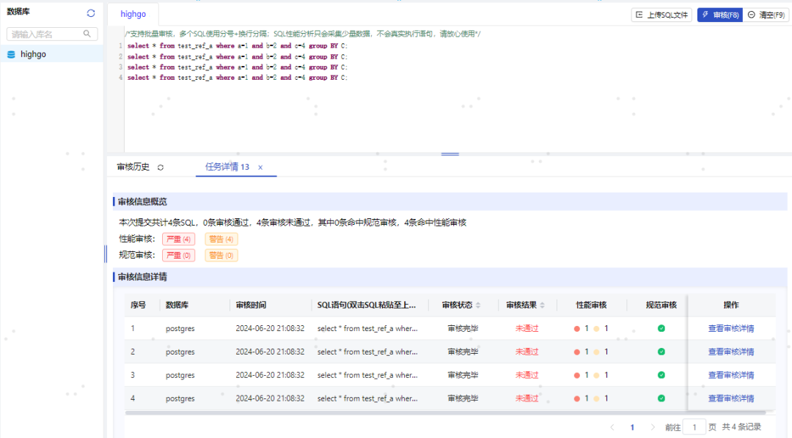
Task: Close the 任务详情 13 tab
Action: coord(260,168)
